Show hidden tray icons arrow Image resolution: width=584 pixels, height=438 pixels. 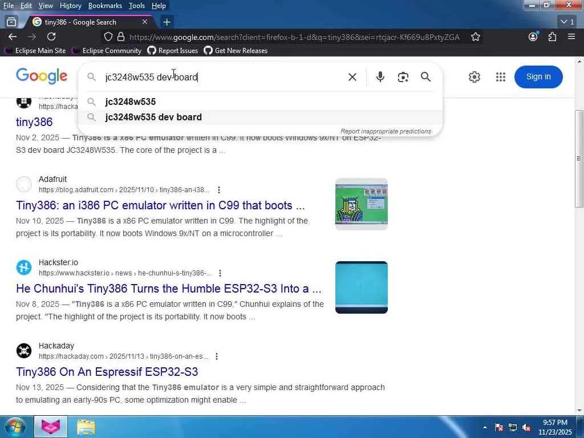click(485, 428)
